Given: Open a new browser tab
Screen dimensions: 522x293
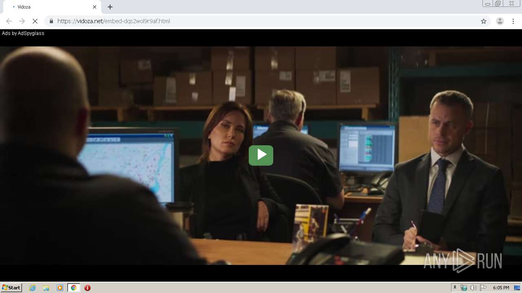Looking at the screenshot, I should (110, 7).
